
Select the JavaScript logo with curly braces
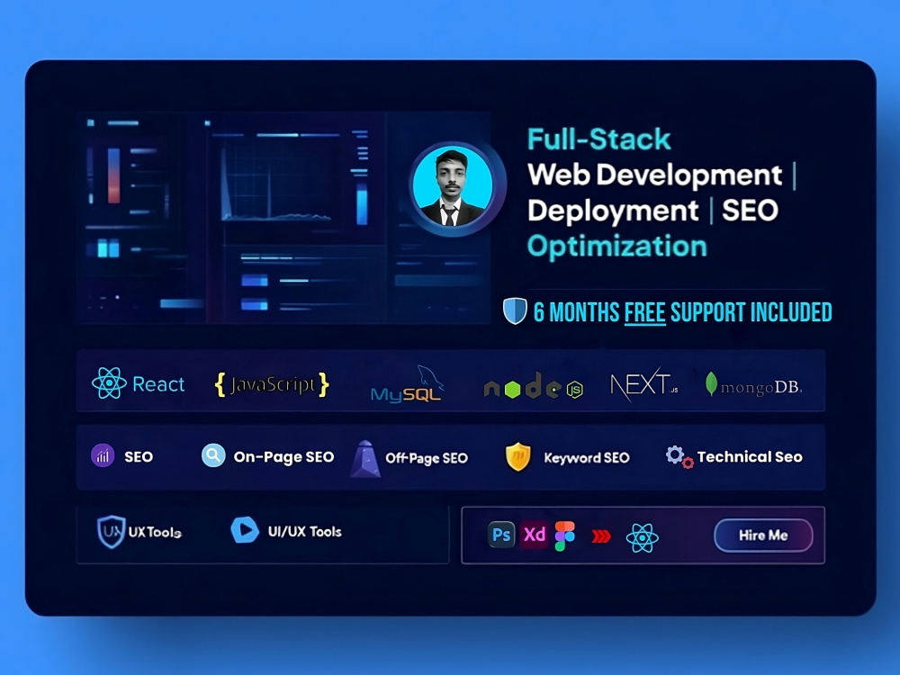click(272, 384)
